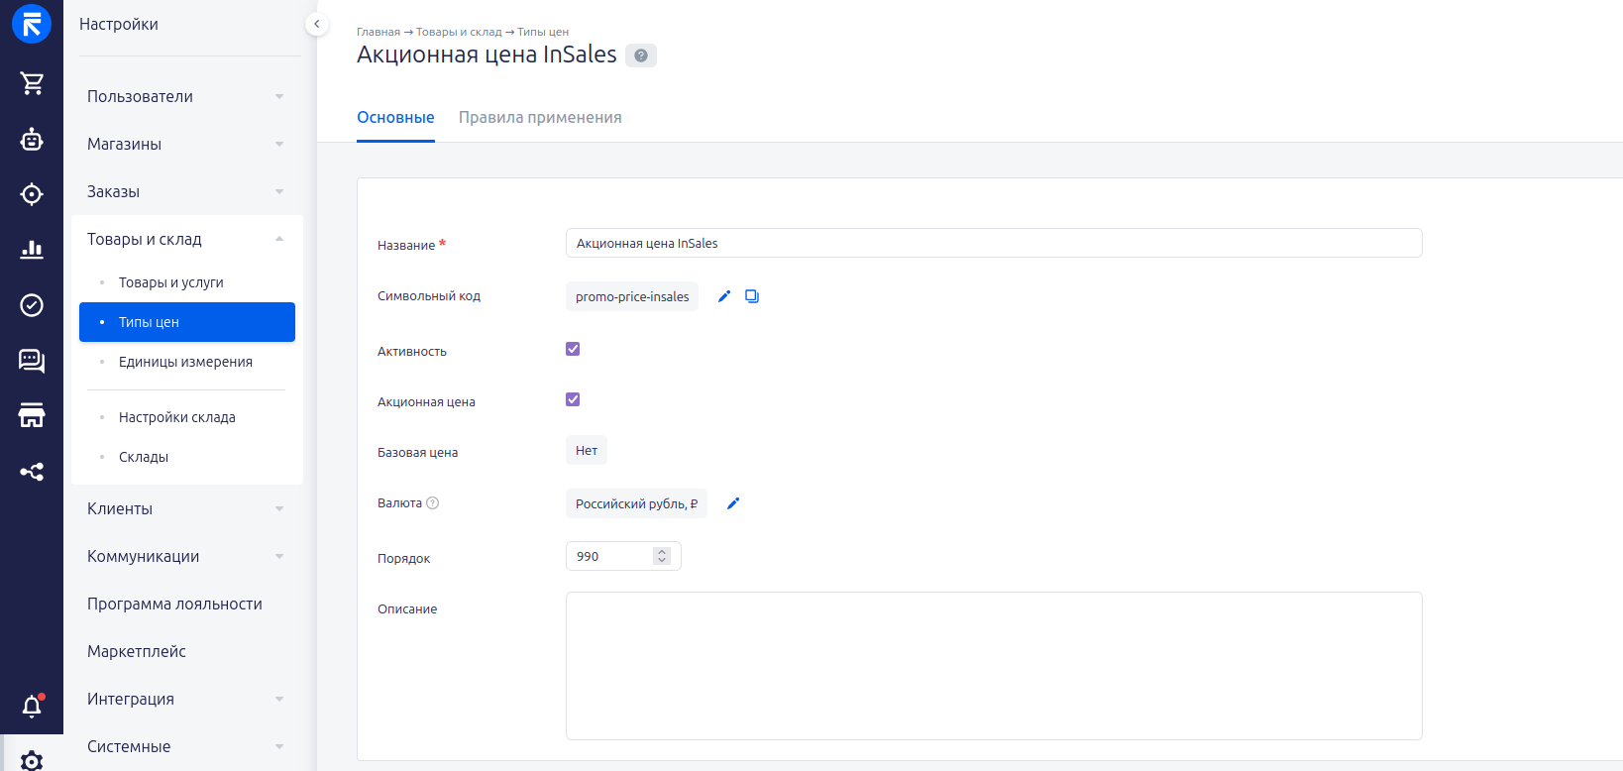
Task: Open the crosshair target sidebar icon
Action: [x=32, y=194]
